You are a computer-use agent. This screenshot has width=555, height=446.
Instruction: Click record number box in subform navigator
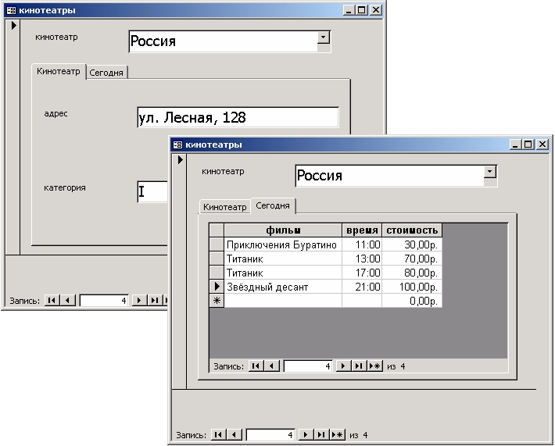(x=307, y=366)
